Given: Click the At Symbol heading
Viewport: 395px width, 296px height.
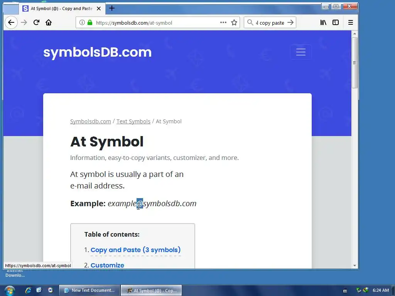Looking at the screenshot, I should point(107,142).
